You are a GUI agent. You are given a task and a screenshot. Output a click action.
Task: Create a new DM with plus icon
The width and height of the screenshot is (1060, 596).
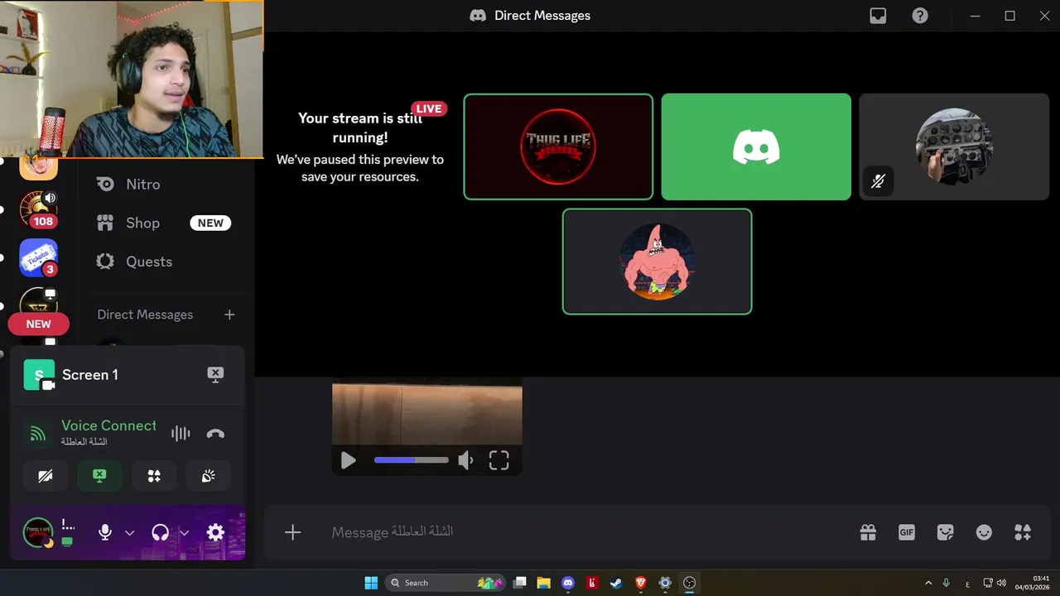pyautogui.click(x=229, y=315)
